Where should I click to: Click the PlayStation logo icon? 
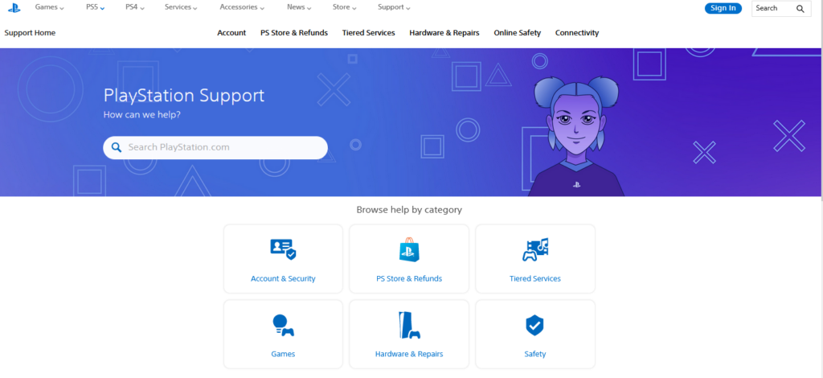pyautogui.click(x=14, y=8)
